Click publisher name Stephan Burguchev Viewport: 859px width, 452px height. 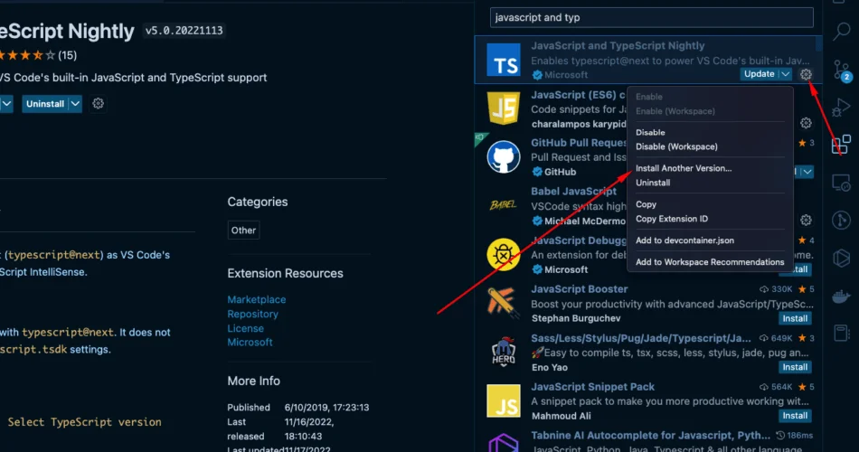pos(576,318)
